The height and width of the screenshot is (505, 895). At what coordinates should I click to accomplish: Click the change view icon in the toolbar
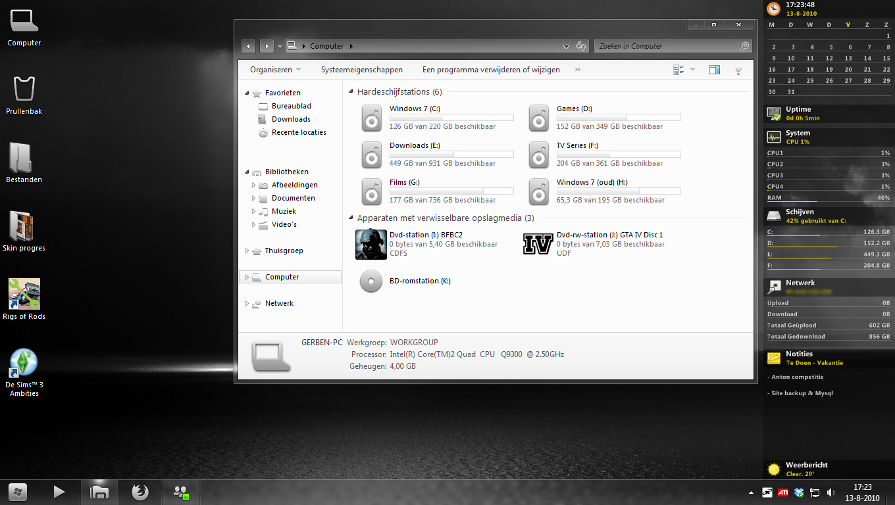pyautogui.click(x=678, y=70)
